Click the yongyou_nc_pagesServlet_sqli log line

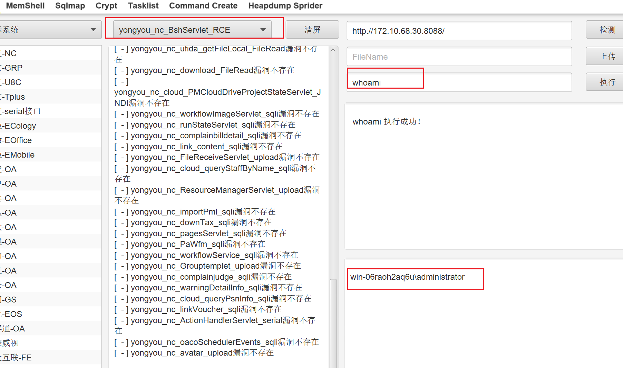tap(201, 233)
